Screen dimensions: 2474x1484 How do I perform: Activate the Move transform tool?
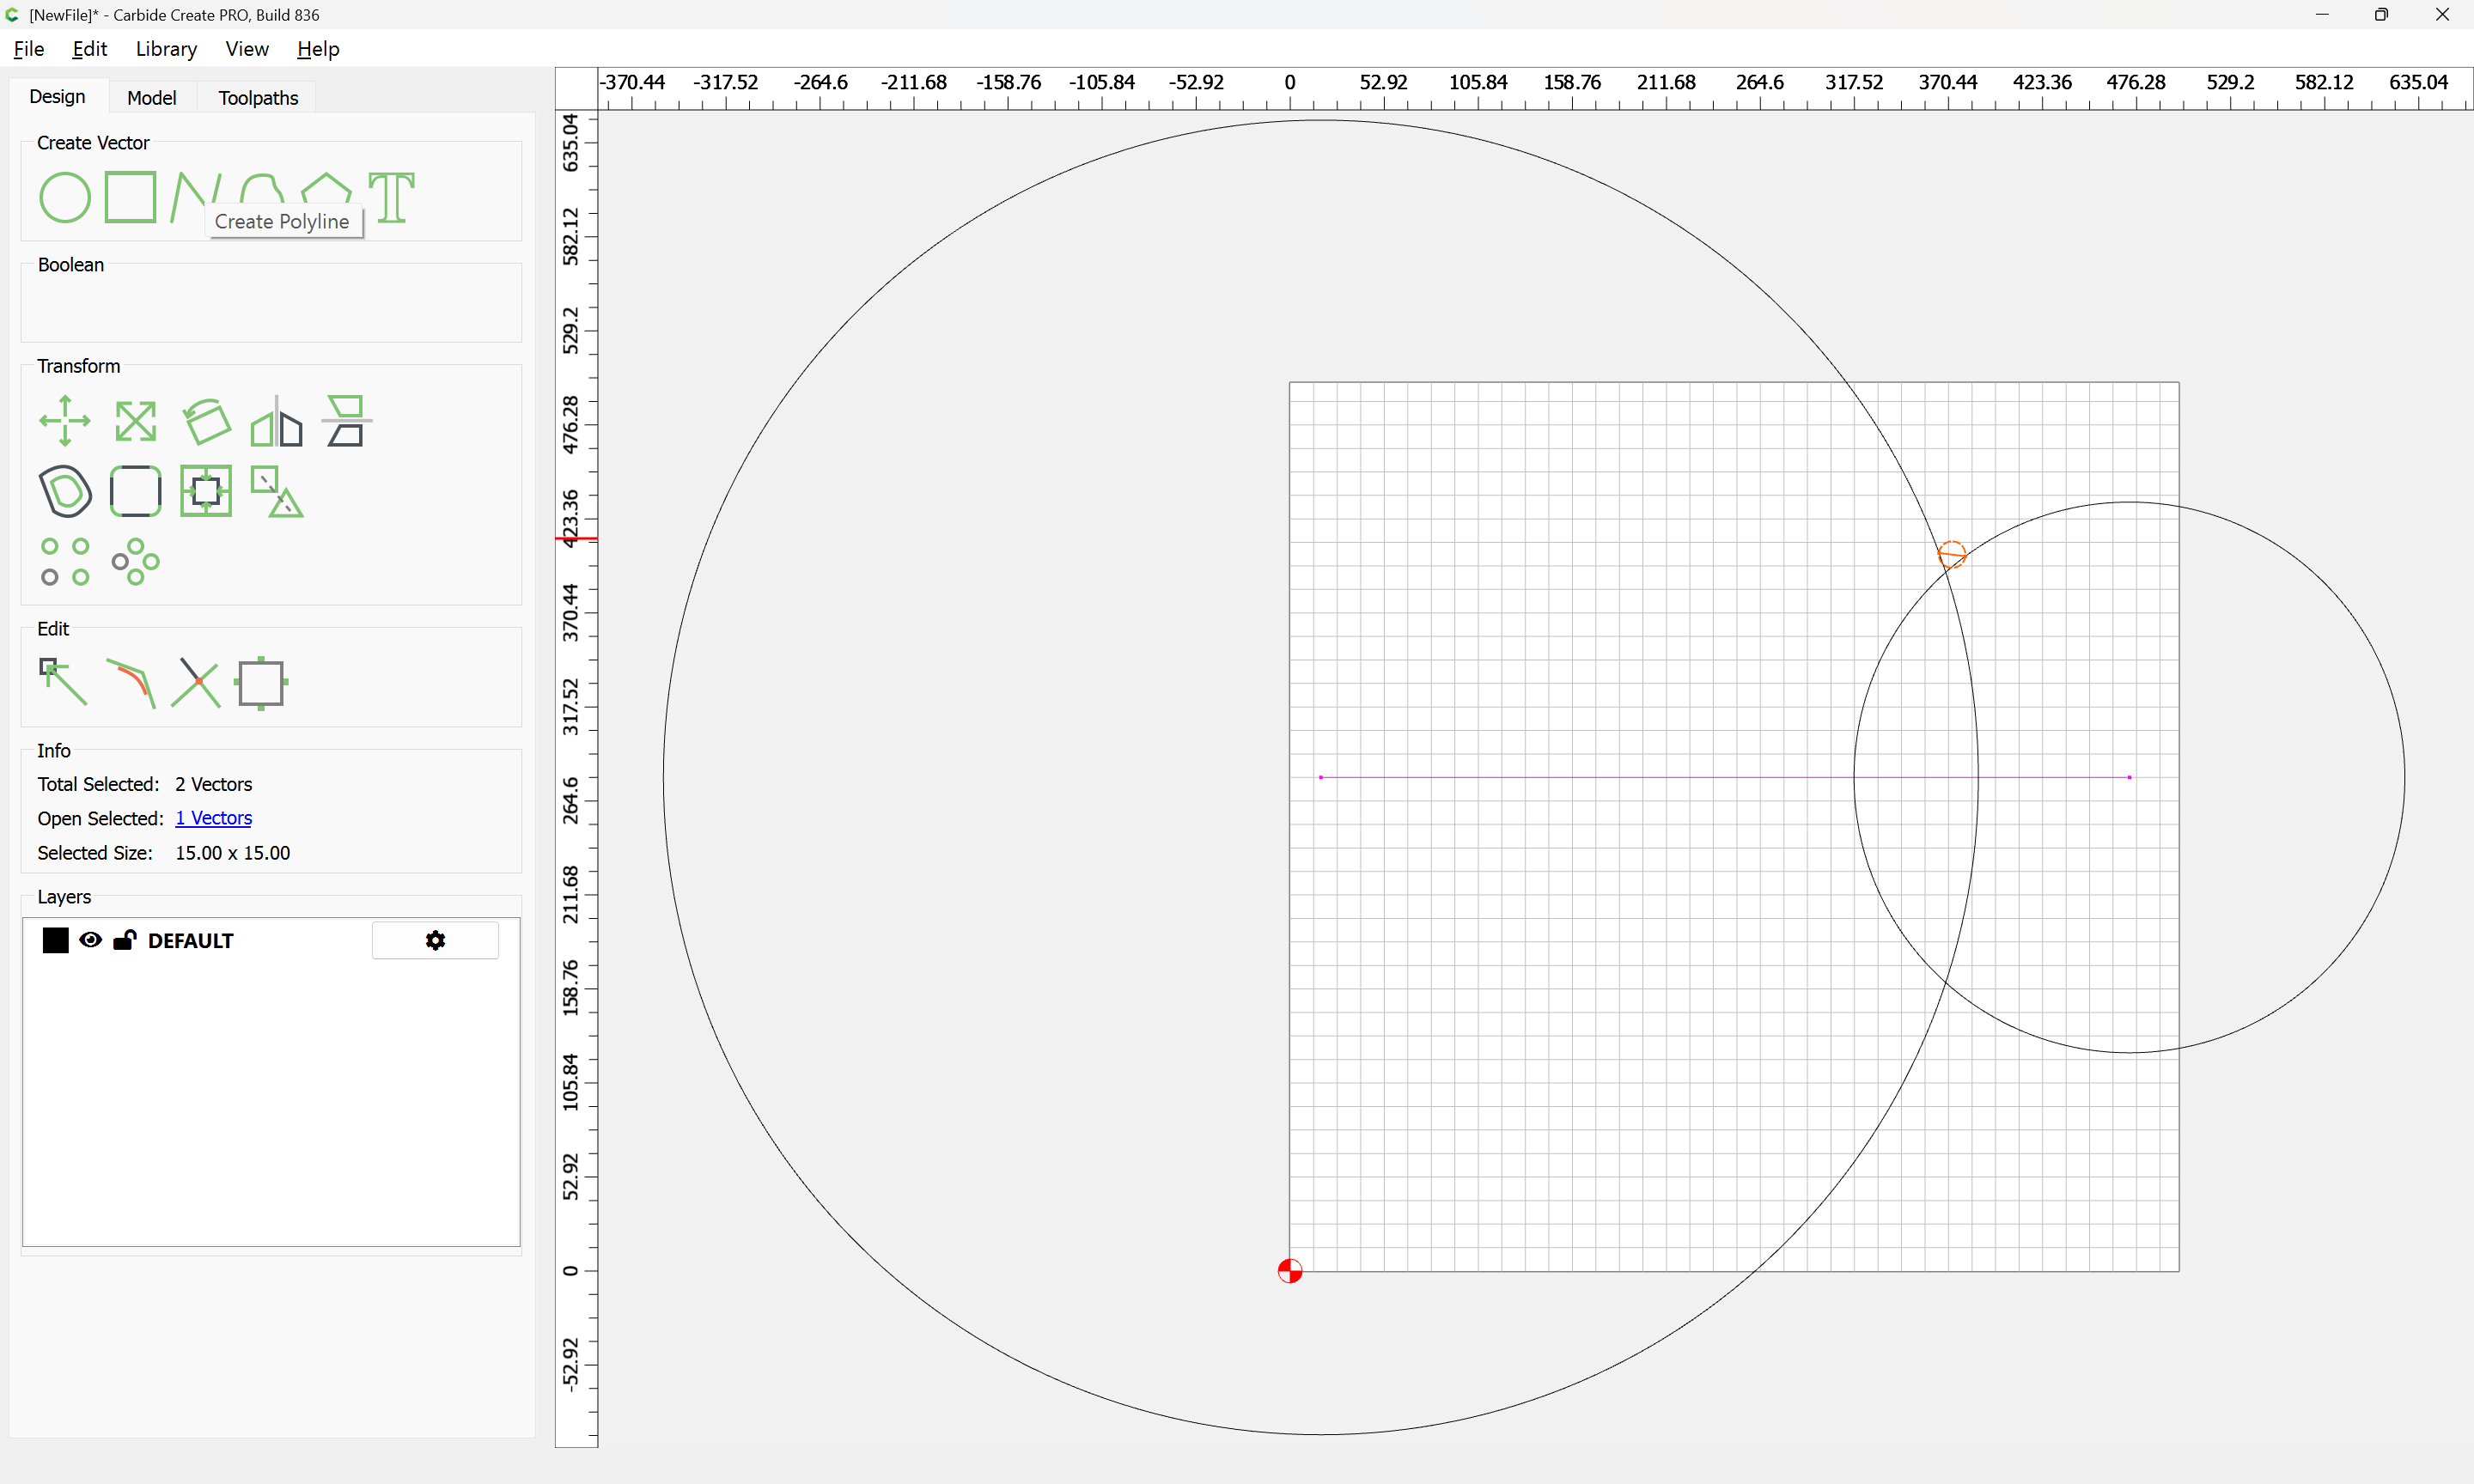[x=64, y=421]
